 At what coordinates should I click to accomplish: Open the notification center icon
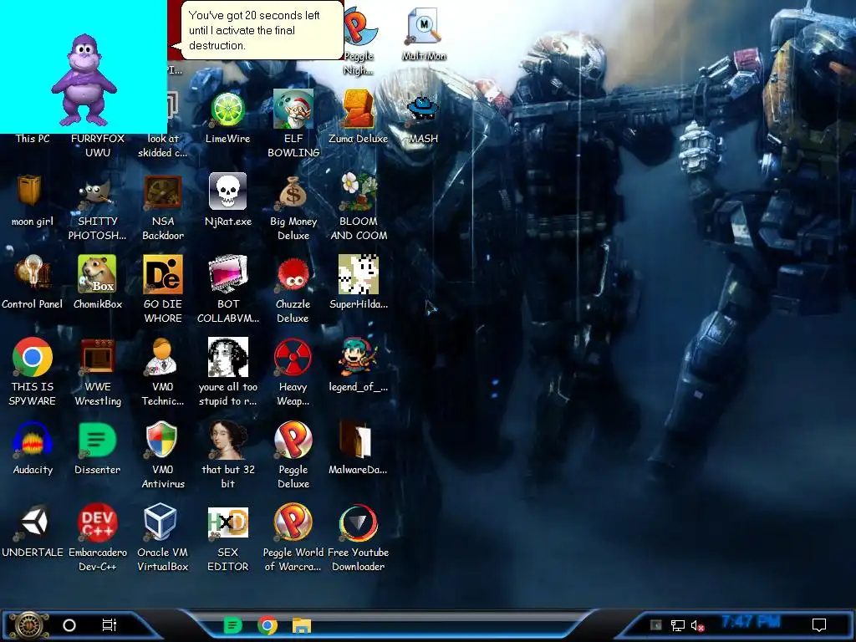(x=819, y=624)
